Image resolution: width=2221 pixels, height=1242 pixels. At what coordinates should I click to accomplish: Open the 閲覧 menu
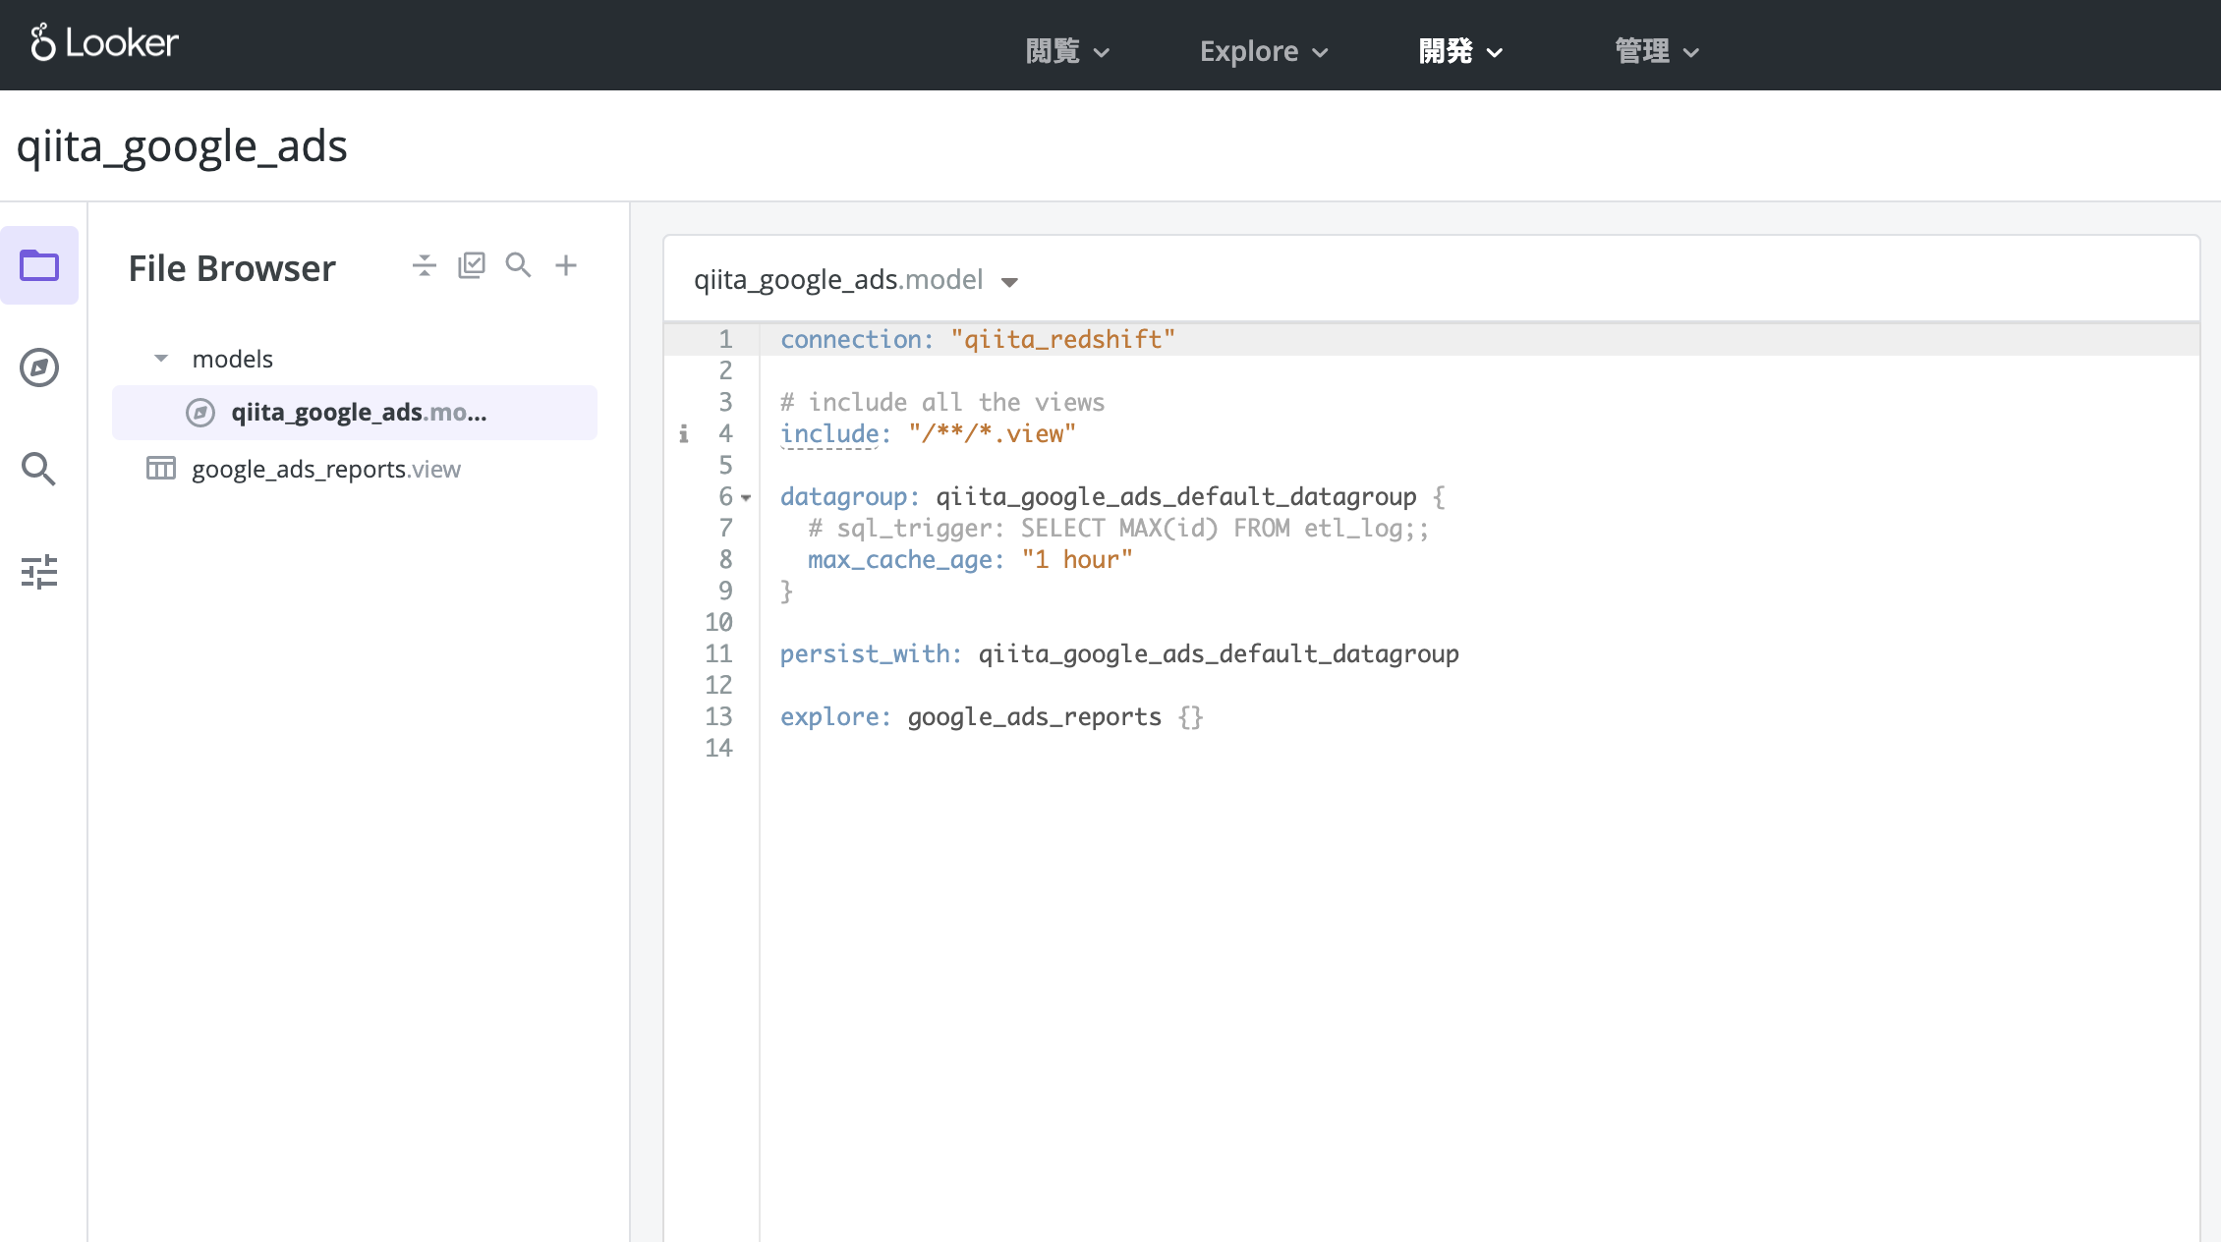coord(1066,51)
